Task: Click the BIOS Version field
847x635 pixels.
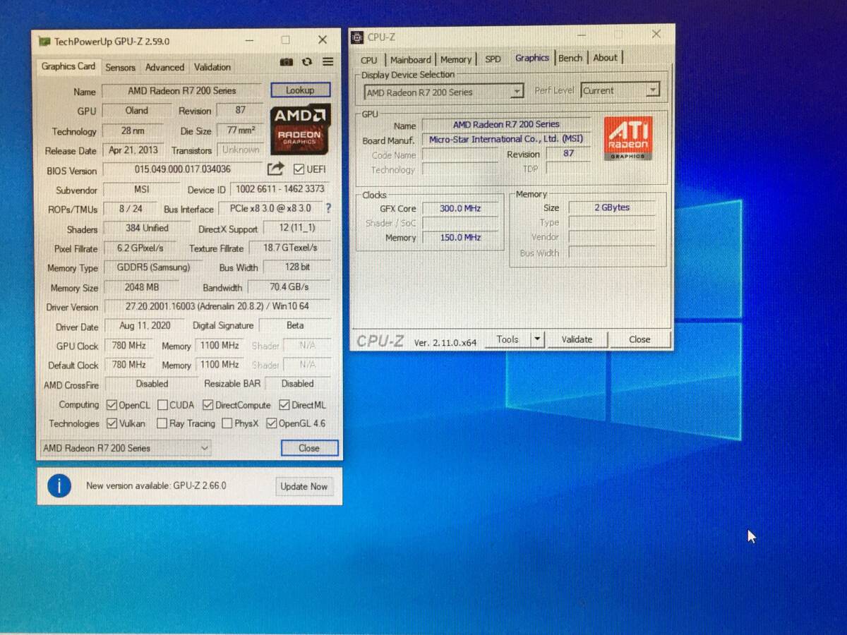Action: point(183,169)
